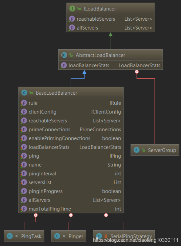181x246 pixels.
Task: Click the inner-class plus marker above Pinger
Action: [x=71, y=215]
